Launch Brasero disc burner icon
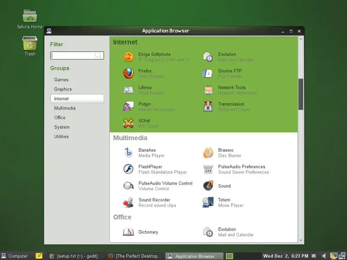347x260 pixels. pos(208,153)
